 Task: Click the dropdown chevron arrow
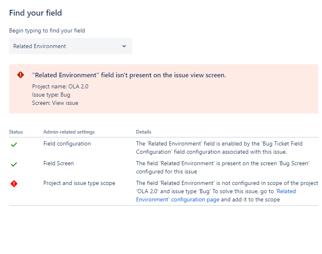124,46
